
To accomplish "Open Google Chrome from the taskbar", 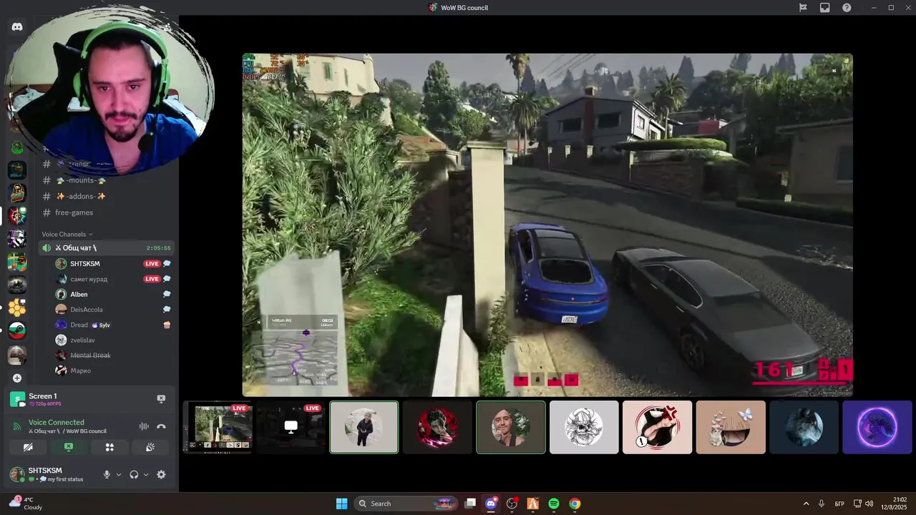I will [575, 504].
